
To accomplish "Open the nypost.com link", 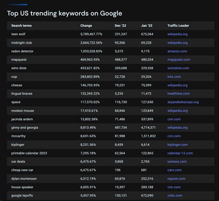I will [x=176, y=179].
